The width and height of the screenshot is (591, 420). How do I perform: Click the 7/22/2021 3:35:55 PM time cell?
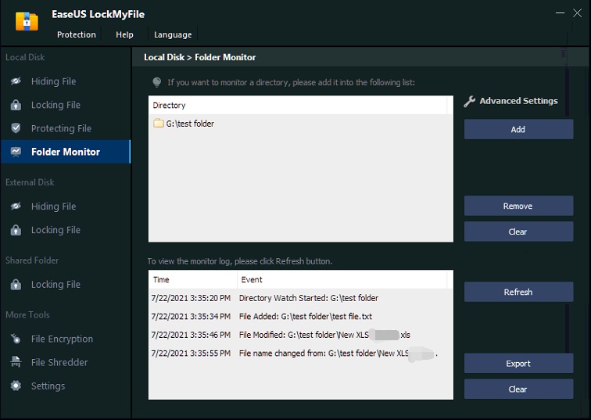coord(191,354)
